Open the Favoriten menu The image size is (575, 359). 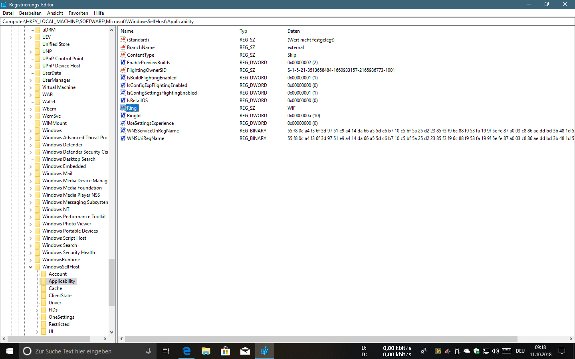[78, 13]
